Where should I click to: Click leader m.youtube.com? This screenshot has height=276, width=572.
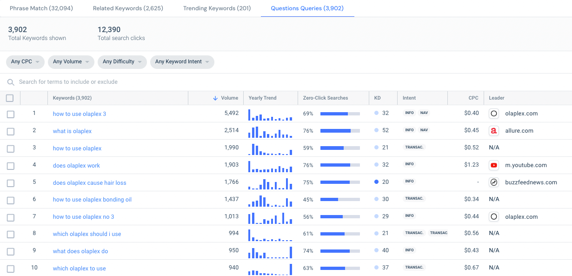click(526, 165)
